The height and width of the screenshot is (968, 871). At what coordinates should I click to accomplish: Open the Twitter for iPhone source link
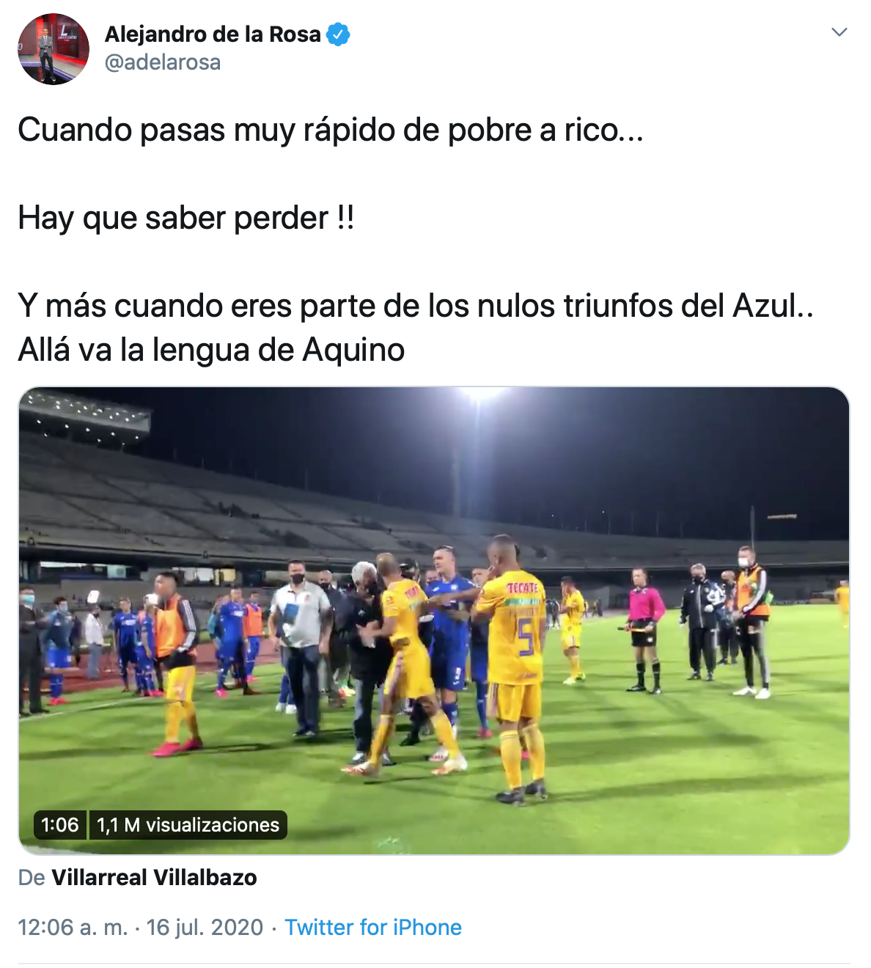373,928
